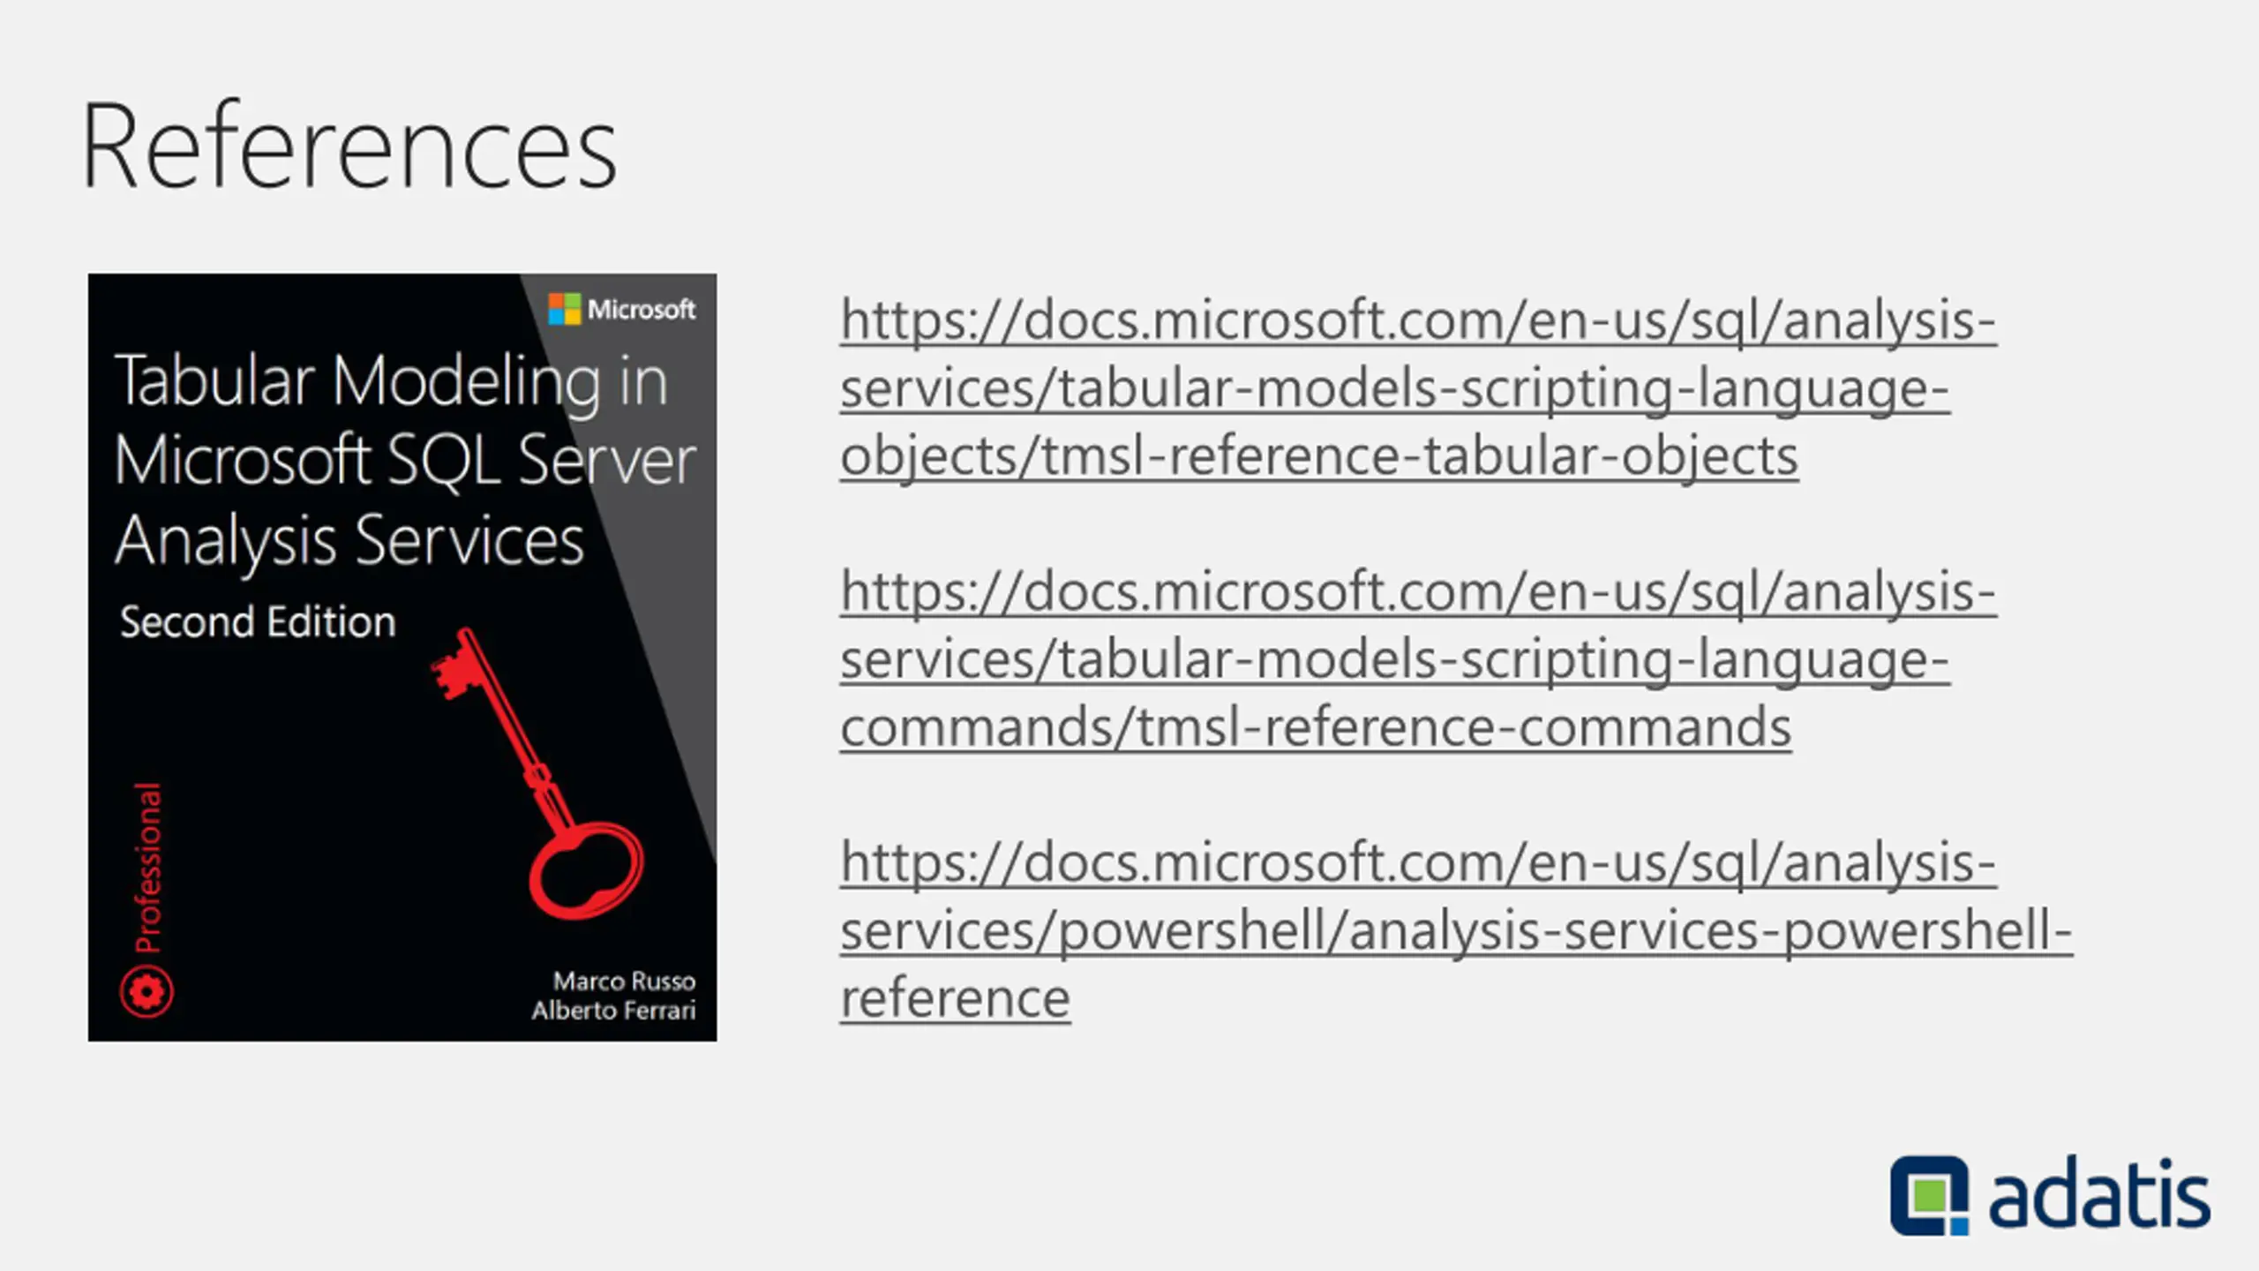Open the tmsl-reference-commands link
The height and width of the screenshot is (1271, 2259).
click(x=1316, y=727)
